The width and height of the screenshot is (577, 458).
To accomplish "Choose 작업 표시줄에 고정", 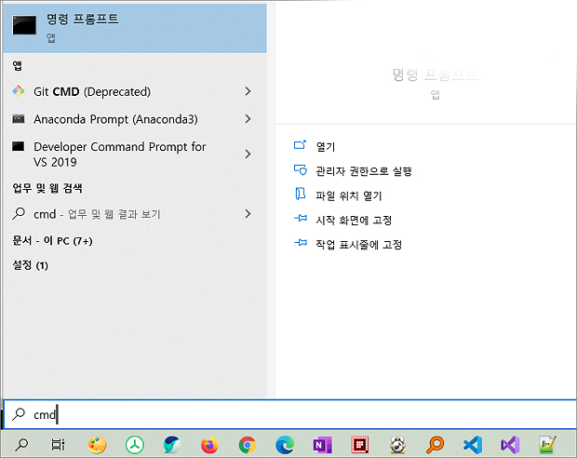I will [x=359, y=245].
